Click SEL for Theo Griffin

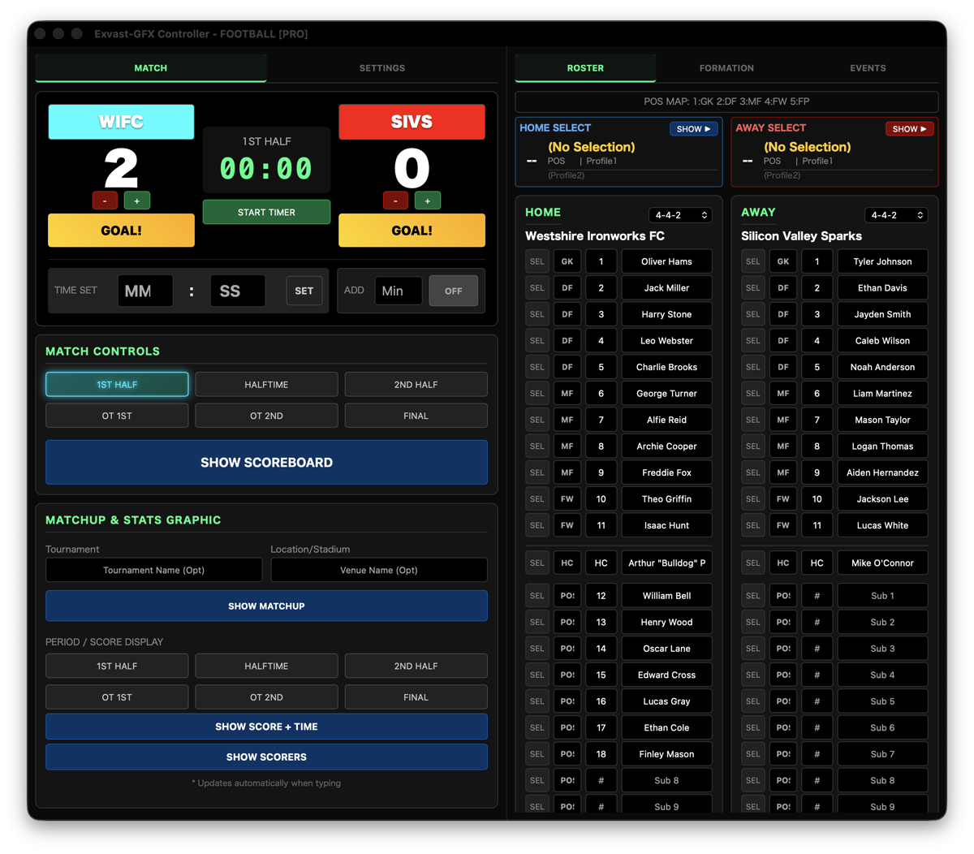pos(537,499)
